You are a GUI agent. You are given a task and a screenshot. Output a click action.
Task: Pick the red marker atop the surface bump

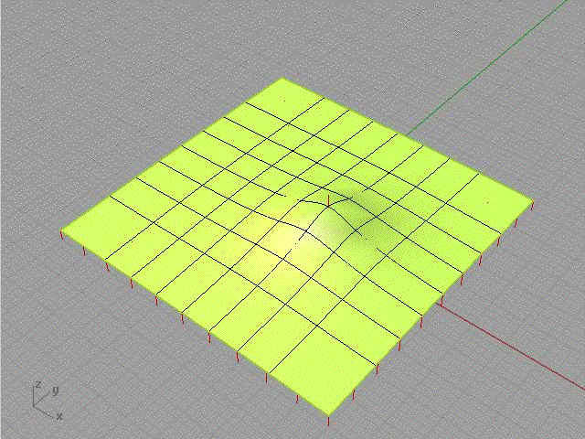328,201
